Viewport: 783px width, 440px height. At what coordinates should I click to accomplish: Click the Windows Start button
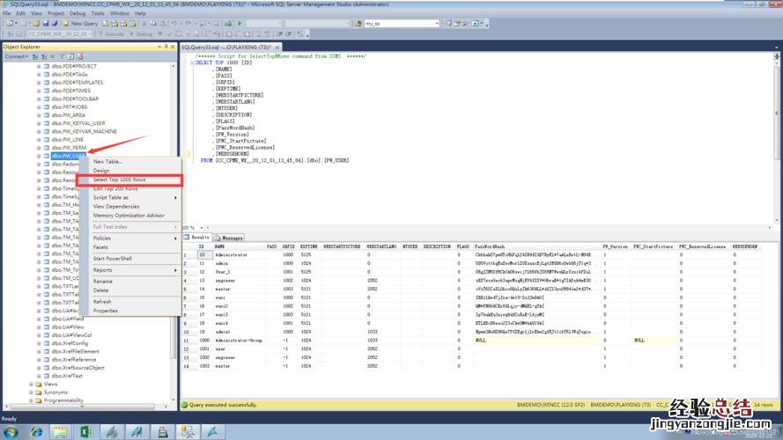pyautogui.click(x=12, y=431)
